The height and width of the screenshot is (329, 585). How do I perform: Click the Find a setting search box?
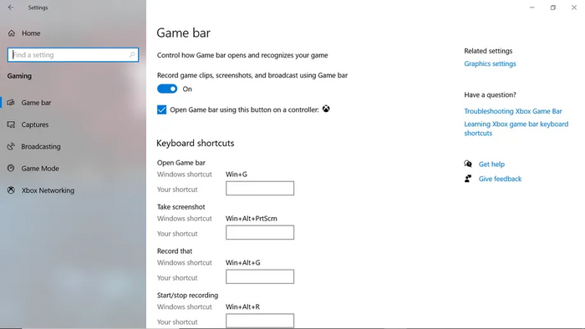pos(74,55)
